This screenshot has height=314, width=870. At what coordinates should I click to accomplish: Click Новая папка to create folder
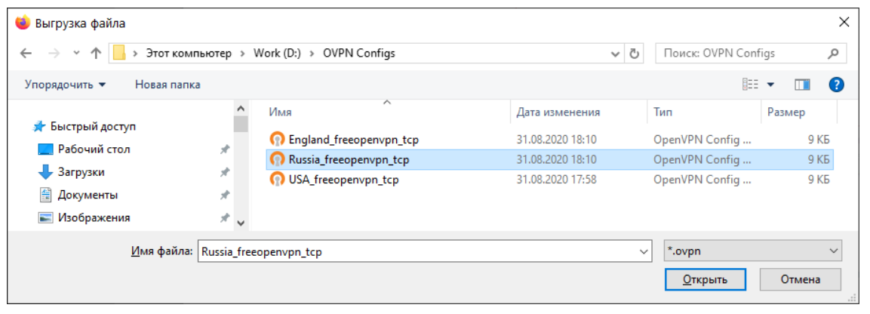[168, 85]
